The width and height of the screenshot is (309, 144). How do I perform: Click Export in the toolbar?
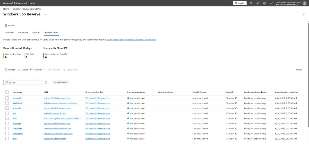pos(23,70)
